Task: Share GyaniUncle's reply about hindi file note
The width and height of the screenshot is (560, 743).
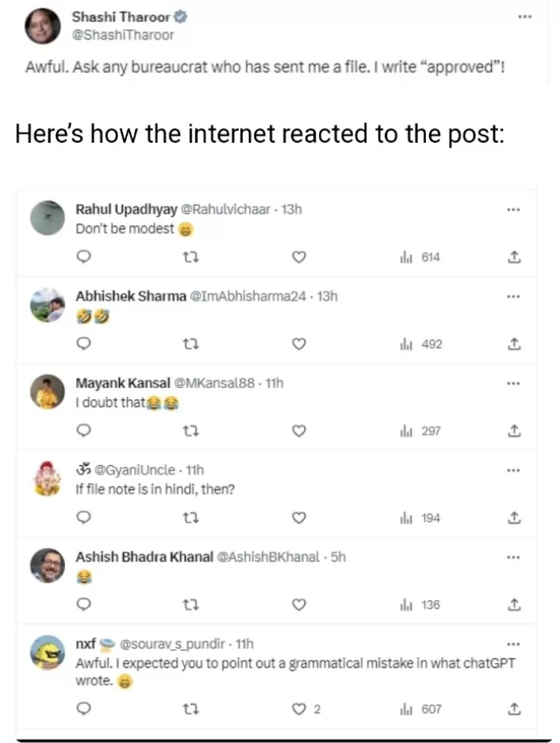Action: coord(513,518)
